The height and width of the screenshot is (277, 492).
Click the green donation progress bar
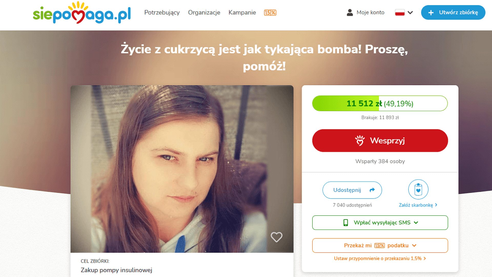[380, 103]
